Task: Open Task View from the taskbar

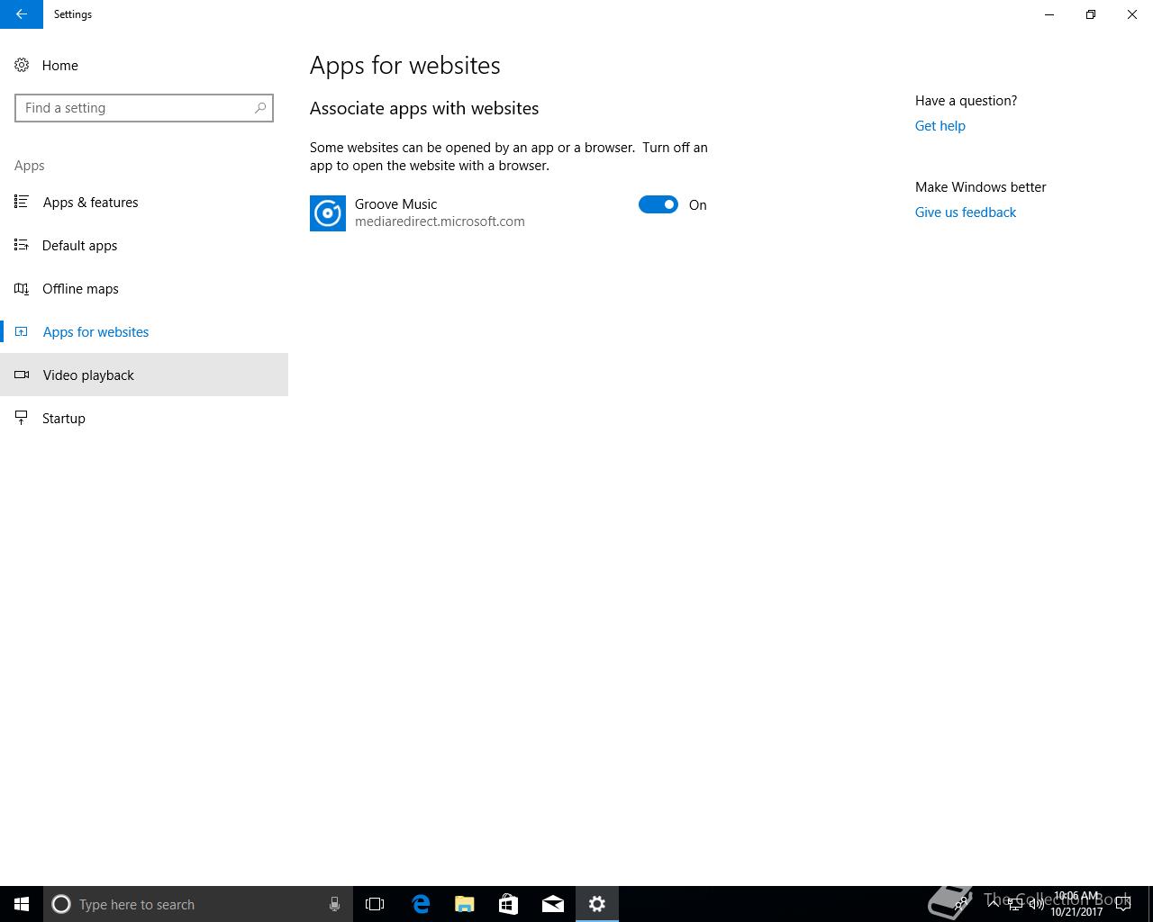Action: click(375, 904)
